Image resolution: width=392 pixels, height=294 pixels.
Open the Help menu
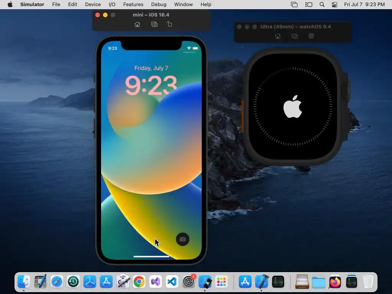[x=206, y=5]
